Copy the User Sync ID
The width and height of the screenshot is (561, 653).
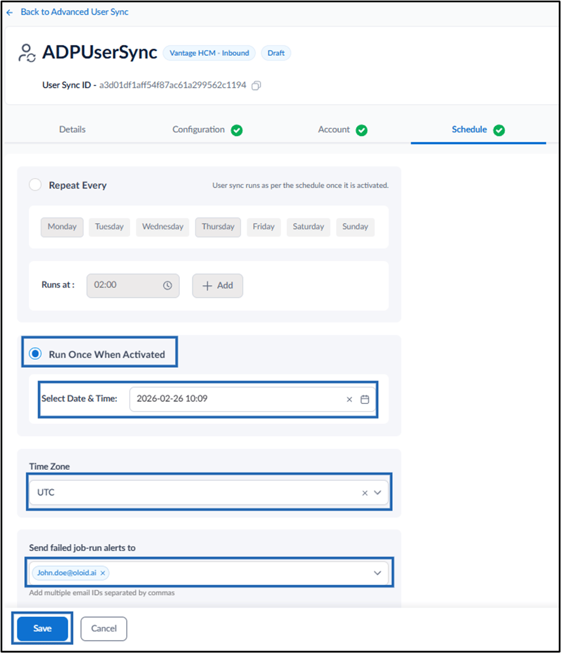(256, 85)
